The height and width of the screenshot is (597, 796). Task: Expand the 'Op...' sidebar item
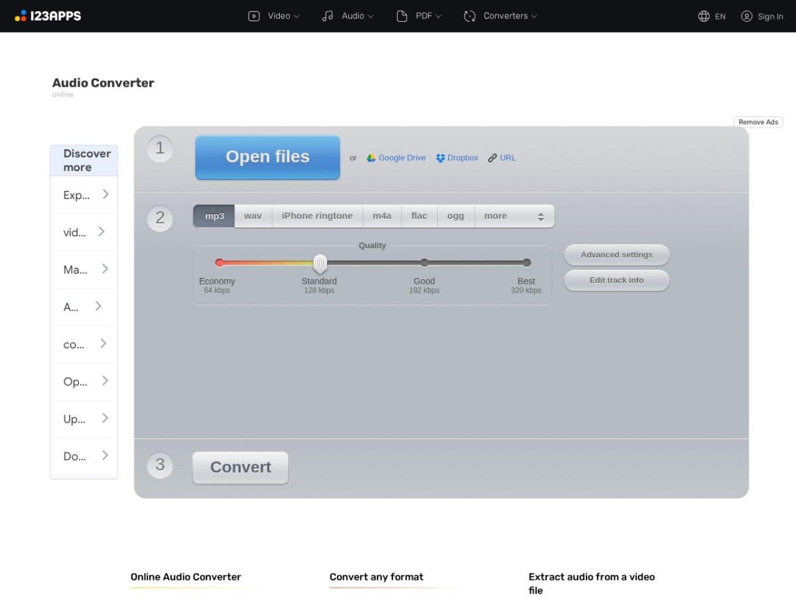click(x=84, y=381)
